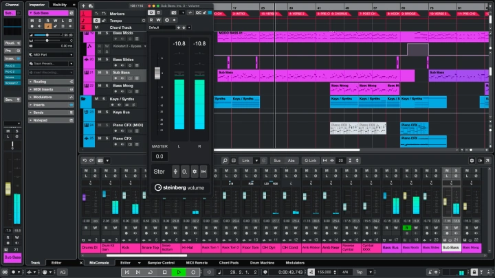Click Pro-Q 3 insert in Channel strip
This screenshot has width=495, height=278.
[x=12, y=66]
